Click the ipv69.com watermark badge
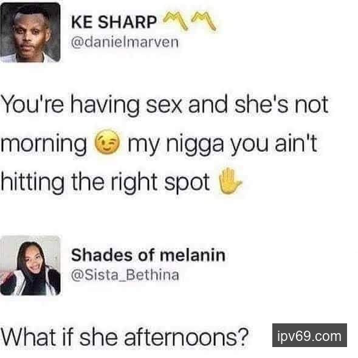Viewport: 358px width, 358px height. 309,335
